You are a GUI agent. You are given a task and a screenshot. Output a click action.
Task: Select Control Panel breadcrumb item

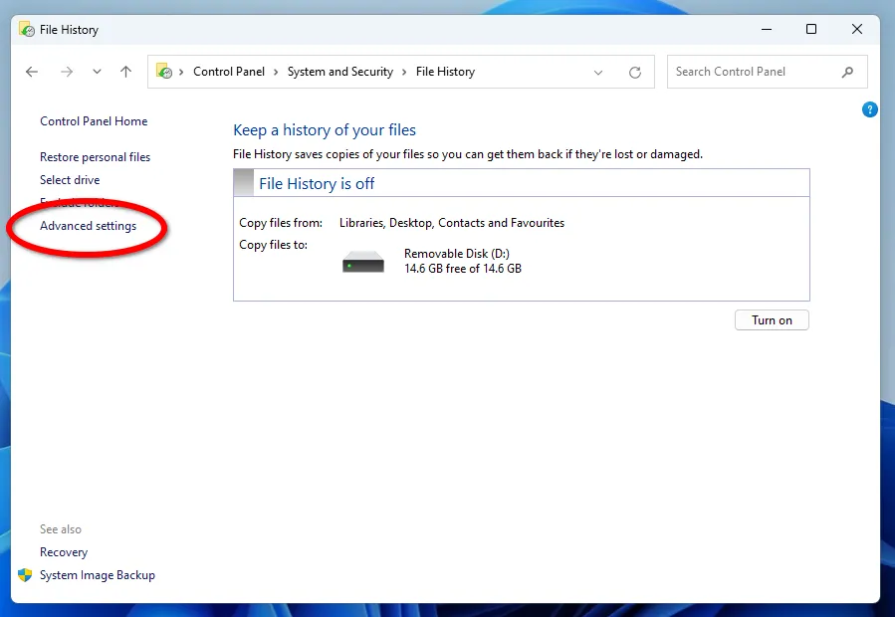tap(228, 72)
